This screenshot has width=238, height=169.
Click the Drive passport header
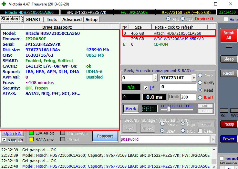click(57, 27)
